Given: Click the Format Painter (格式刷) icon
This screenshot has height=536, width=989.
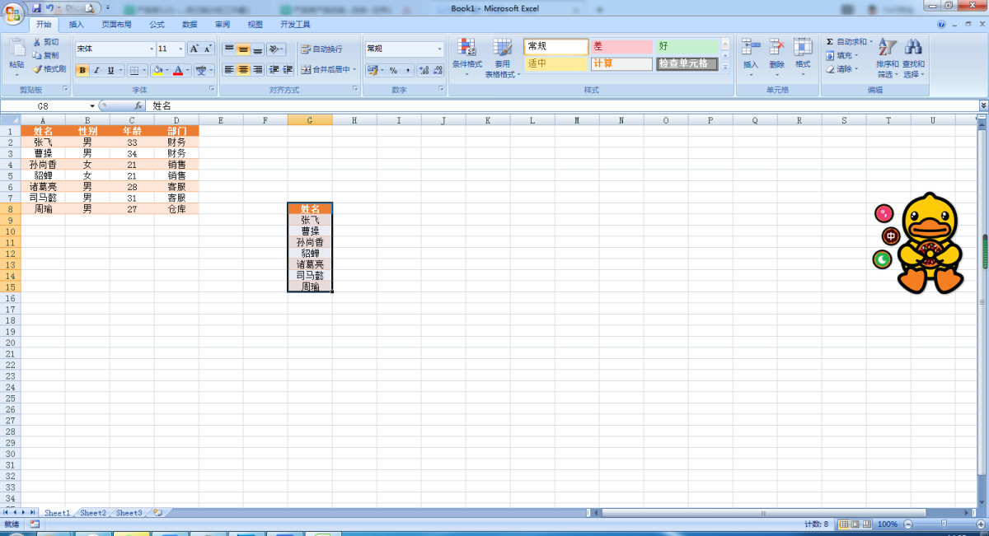Looking at the screenshot, I should pyautogui.click(x=37, y=69).
